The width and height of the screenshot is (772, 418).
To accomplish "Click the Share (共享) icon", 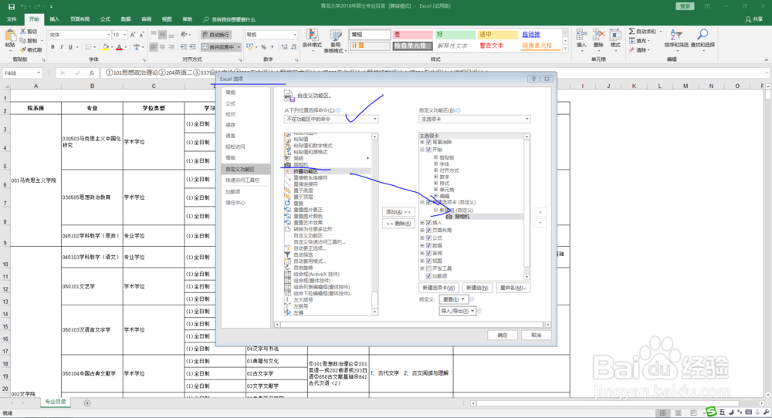I will (748, 19).
